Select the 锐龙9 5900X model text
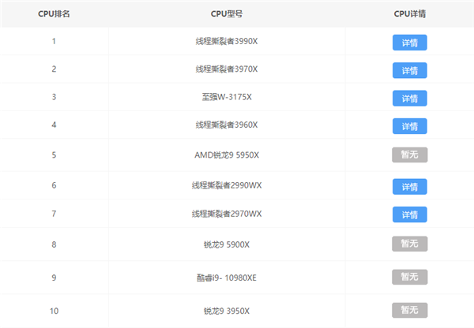This screenshot has width=474, height=328. pyautogui.click(x=227, y=244)
